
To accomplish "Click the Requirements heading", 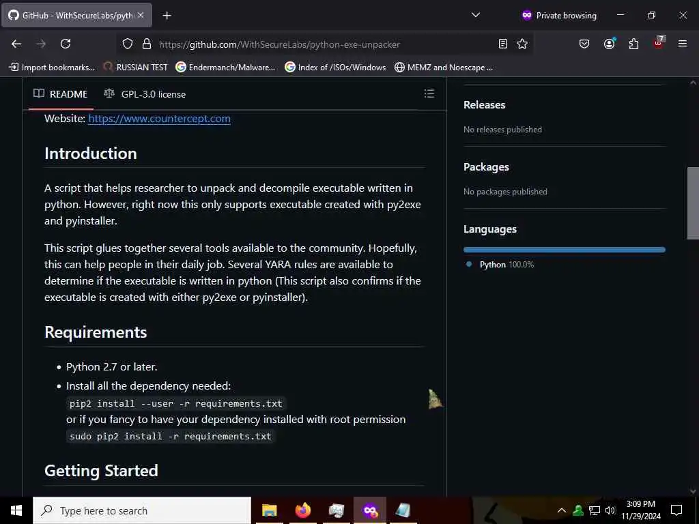I will [x=96, y=332].
